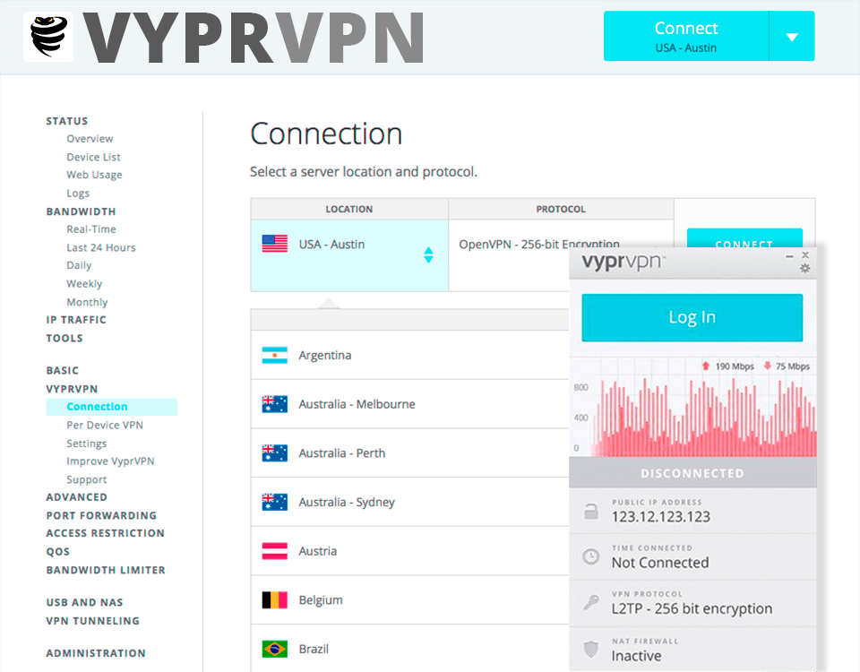The width and height of the screenshot is (860, 672).
Task: Open Monthly bandwidth page
Action: 87,302
